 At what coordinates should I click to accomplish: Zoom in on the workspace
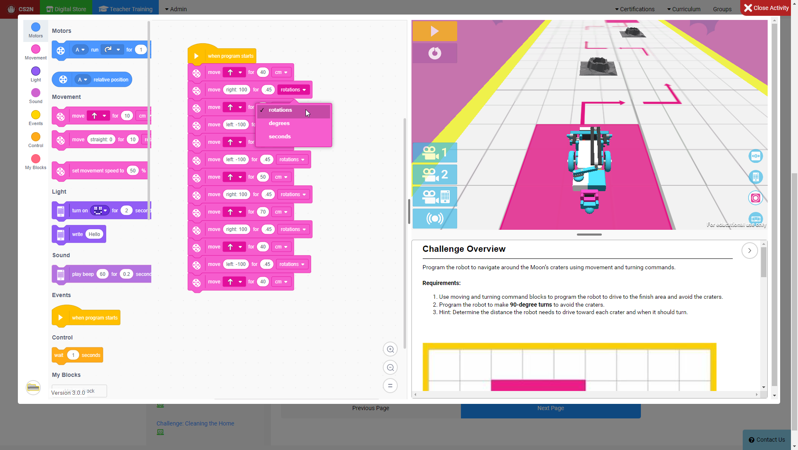(390, 349)
